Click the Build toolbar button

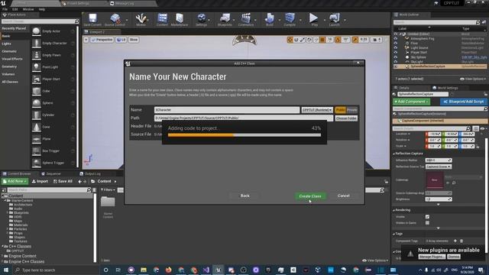[270, 20]
